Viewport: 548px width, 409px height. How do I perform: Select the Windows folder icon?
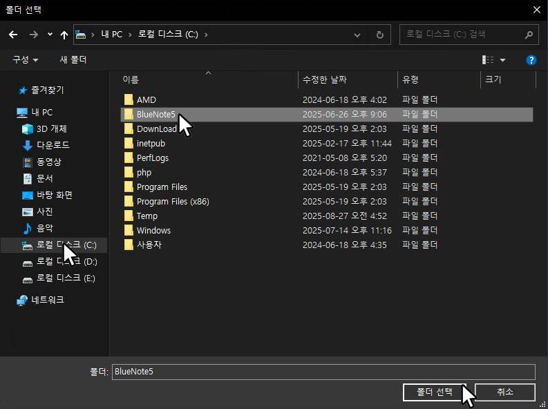129,230
